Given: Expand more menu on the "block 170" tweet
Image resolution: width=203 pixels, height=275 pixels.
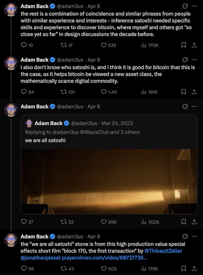Looking at the screenshot, I should pyautogui.click(x=194, y=237).
